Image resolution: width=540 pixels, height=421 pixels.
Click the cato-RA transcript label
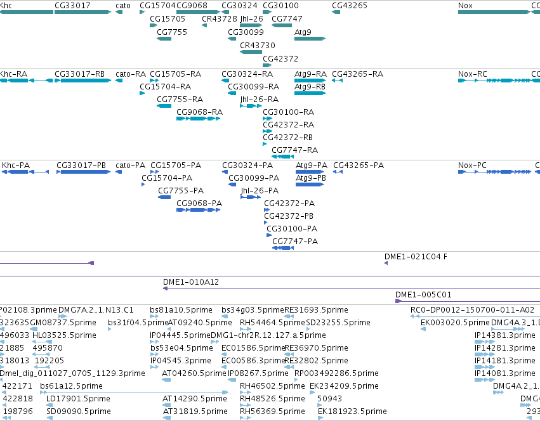pos(131,74)
